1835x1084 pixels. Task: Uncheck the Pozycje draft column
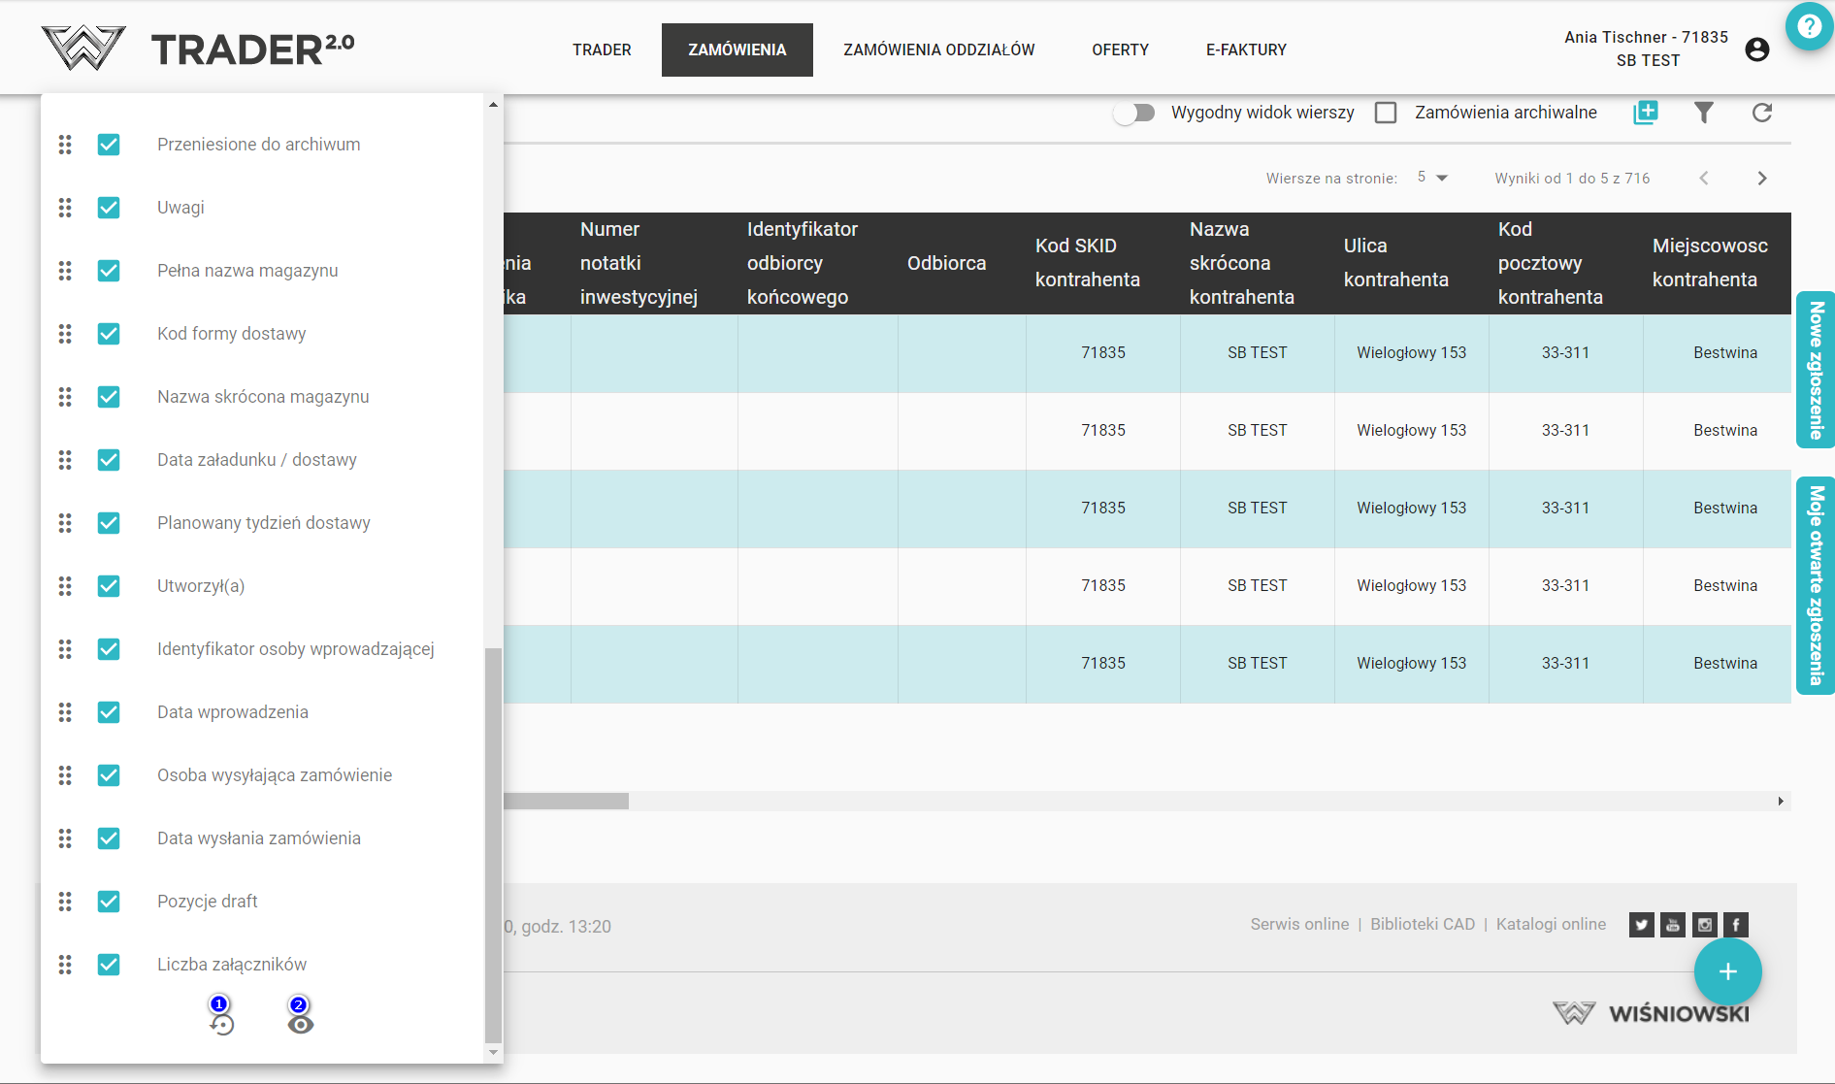click(x=109, y=902)
